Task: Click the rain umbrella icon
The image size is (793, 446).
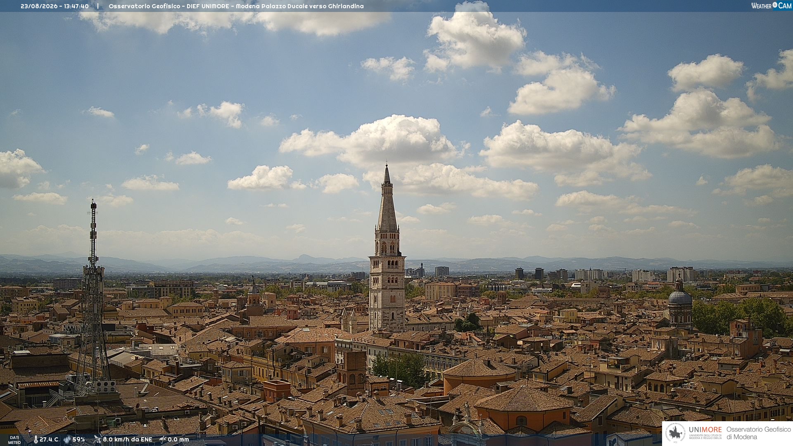Action: (x=163, y=439)
